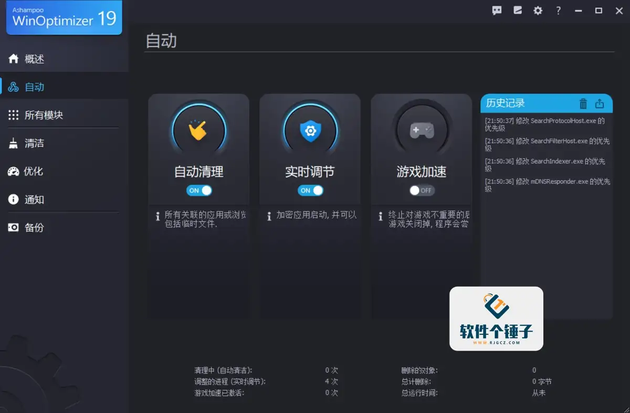Image resolution: width=630 pixels, height=413 pixels.
Task: Turn off the 实时调节 ON switch
Action: (310, 190)
